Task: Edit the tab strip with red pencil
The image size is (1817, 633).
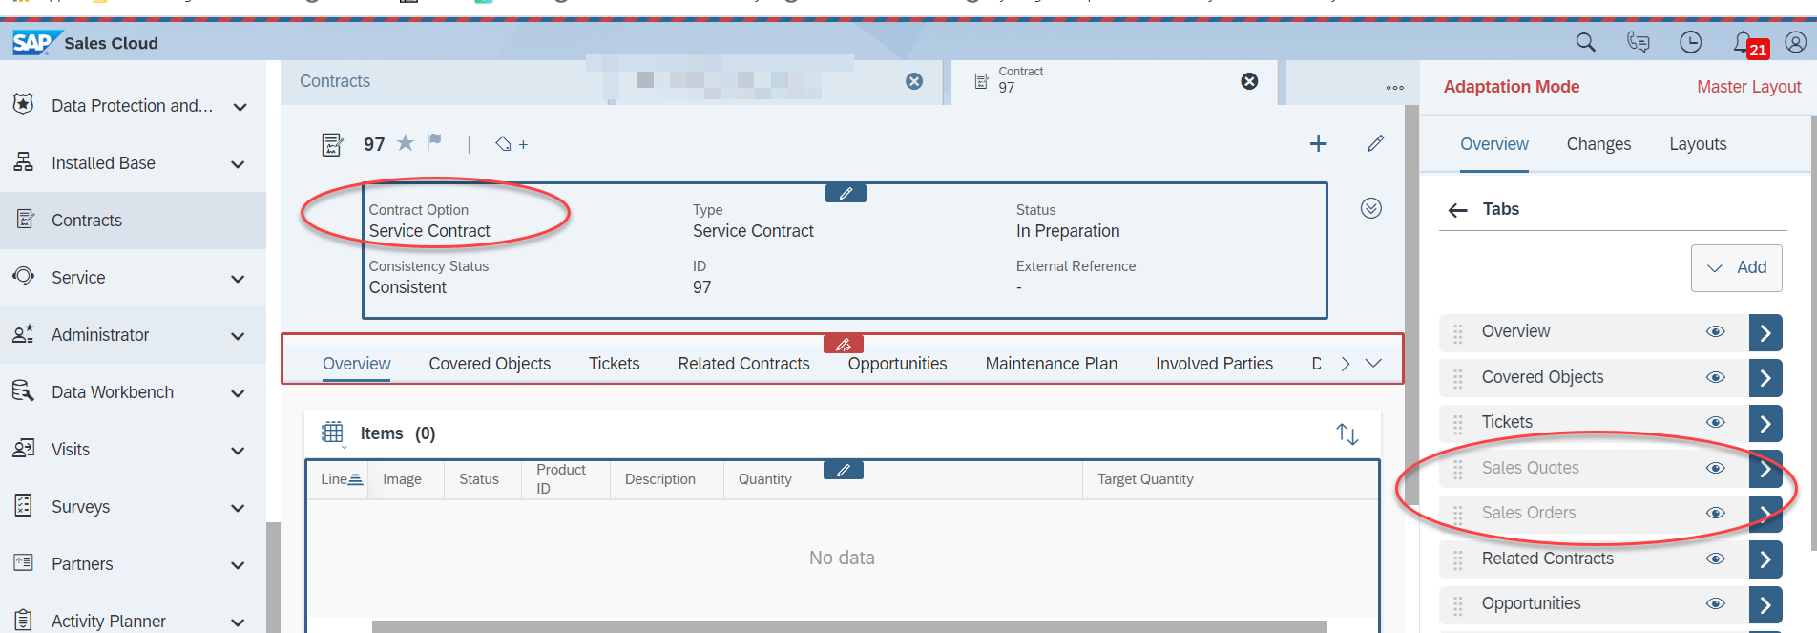Action: click(x=844, y=344)
